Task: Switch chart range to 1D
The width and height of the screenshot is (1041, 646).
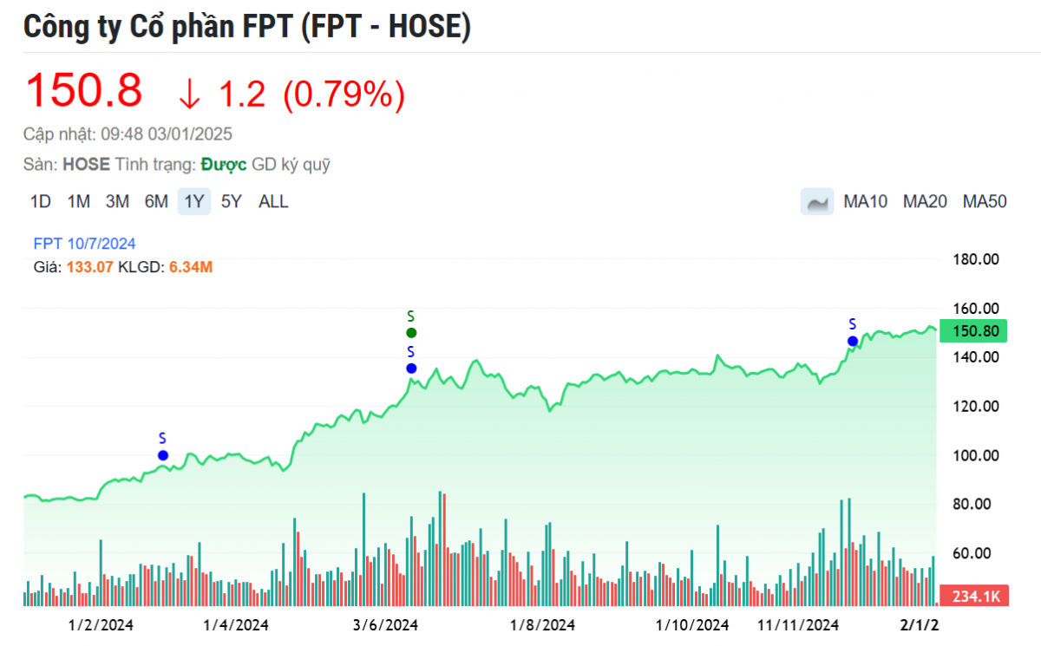Action: point(40,202)
